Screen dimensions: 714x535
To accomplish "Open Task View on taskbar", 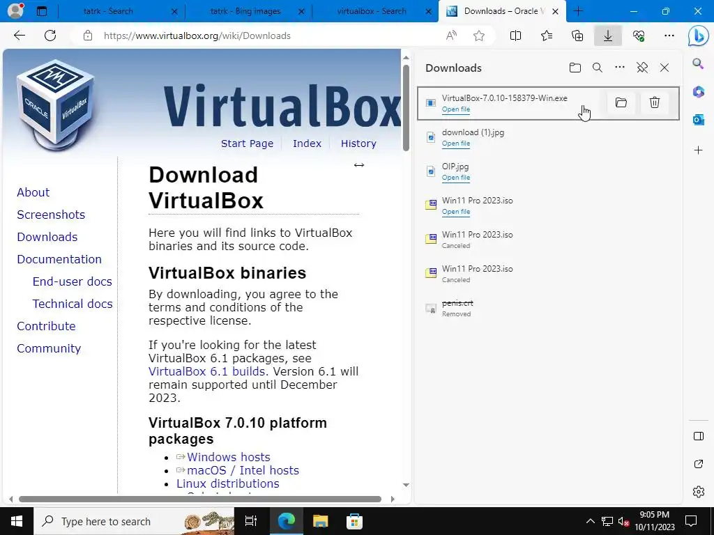I will tap(251, 521).
